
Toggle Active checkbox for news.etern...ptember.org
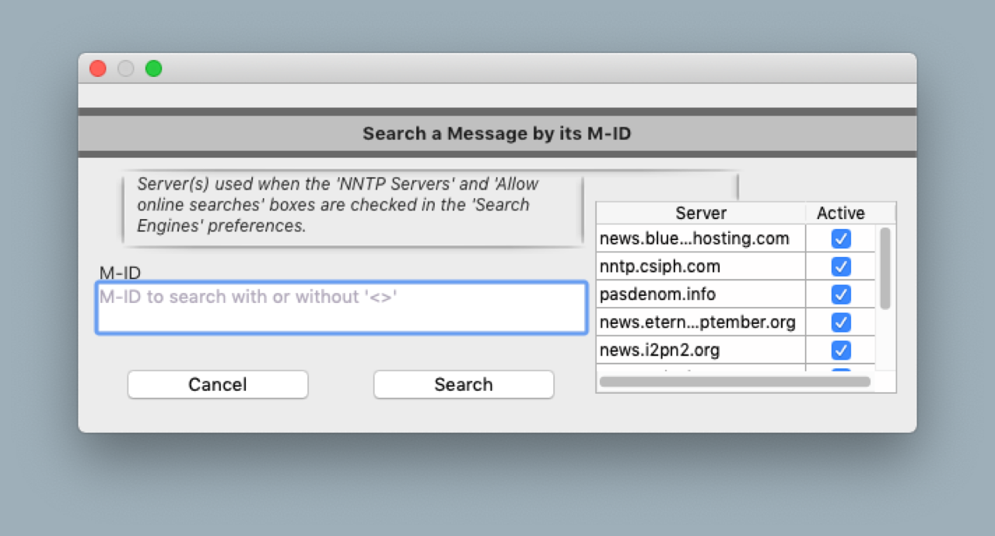coord(840,322)
